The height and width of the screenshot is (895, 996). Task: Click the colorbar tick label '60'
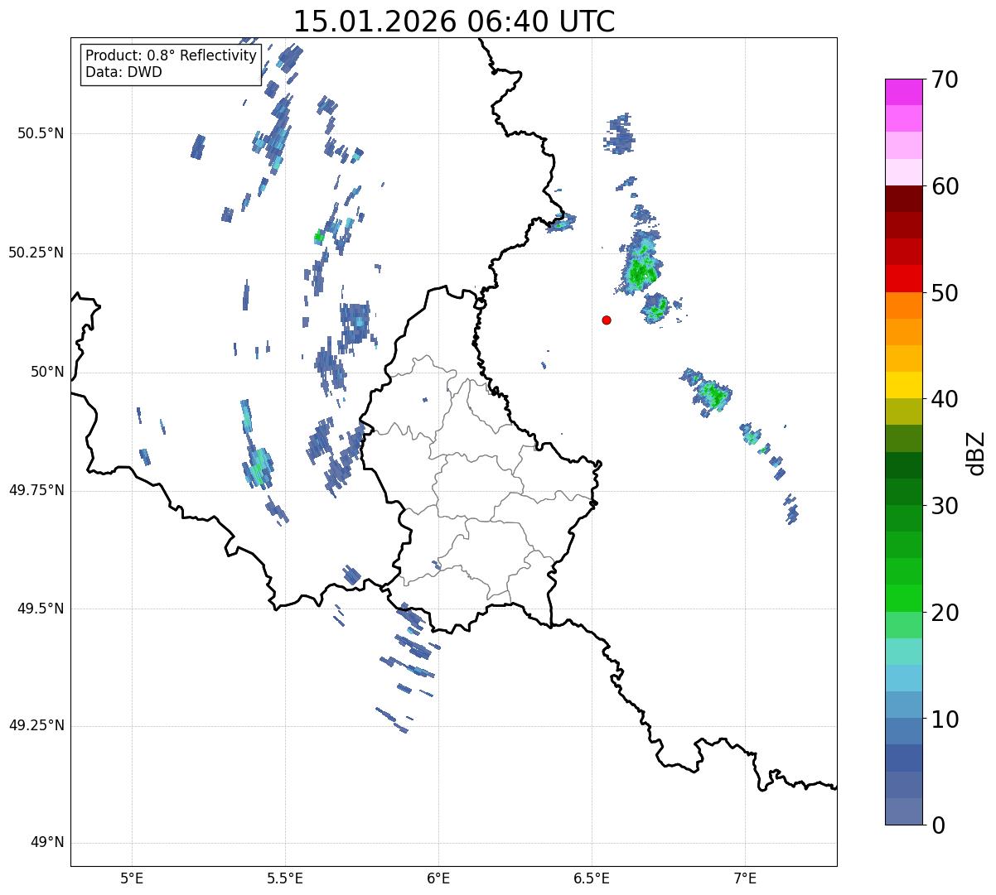pyautogui.click(x=945, y=186)
